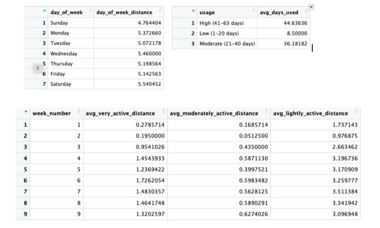Click very active value 0.9541026
Screen dimensions: 380x228
(x=150, y=147)
